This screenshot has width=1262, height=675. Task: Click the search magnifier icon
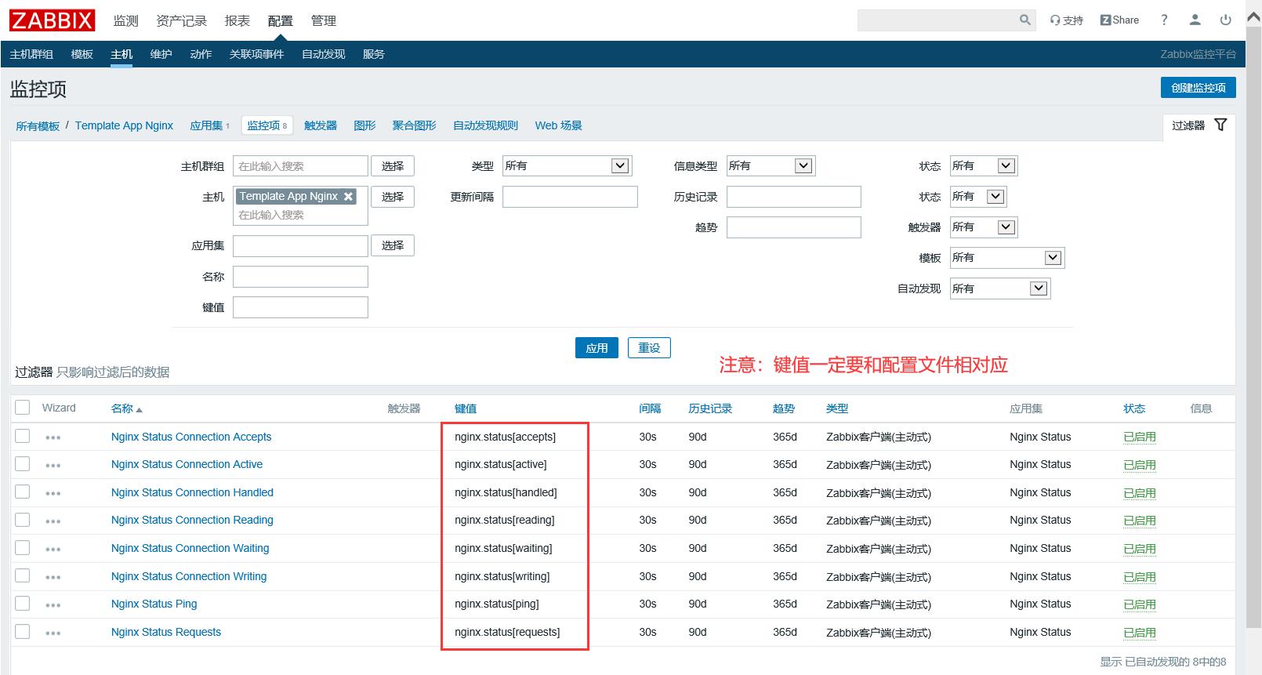coord(1024,20)
